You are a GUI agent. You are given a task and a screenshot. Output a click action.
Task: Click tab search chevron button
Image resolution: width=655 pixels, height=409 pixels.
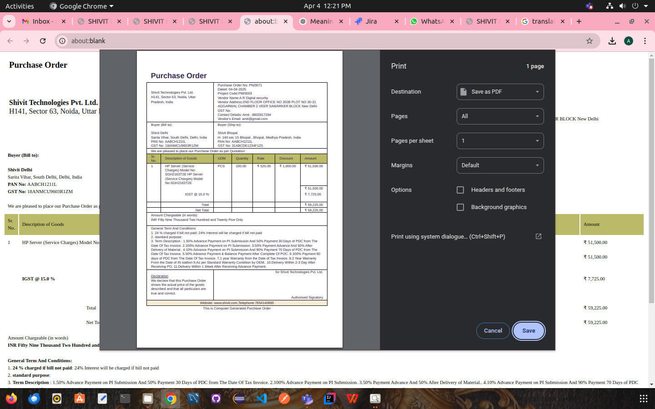tap(9, 21)
